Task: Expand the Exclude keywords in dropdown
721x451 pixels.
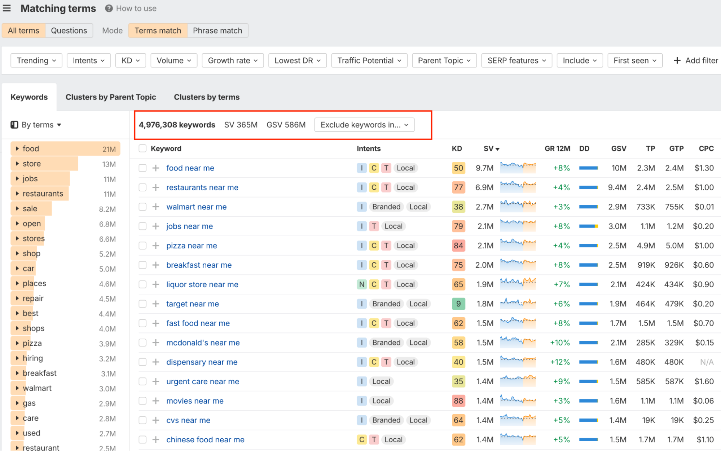Action: pos(364,125)
